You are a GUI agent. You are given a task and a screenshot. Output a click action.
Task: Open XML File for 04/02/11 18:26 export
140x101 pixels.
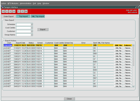pos(119,86)
